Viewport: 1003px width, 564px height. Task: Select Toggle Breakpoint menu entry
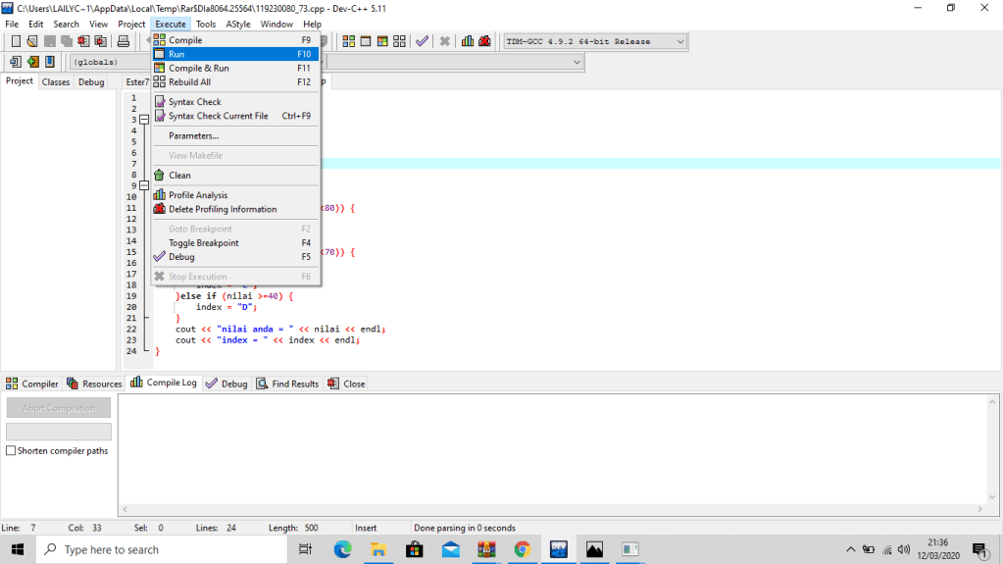coord(203,243)
